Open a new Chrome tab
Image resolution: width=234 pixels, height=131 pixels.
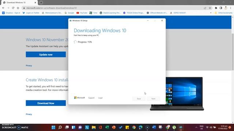(x=41, y=3)
